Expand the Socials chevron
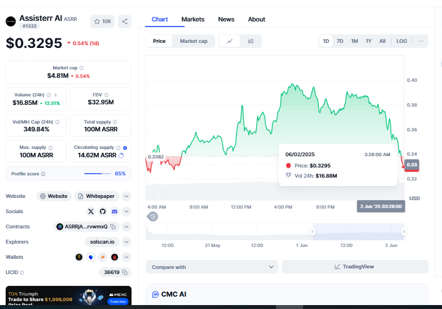The width and height of the screenshot is (442, 309). tap(126, 211)
